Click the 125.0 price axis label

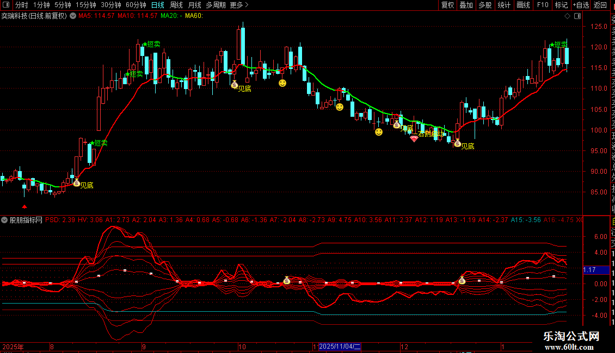[x=599, y=27]
